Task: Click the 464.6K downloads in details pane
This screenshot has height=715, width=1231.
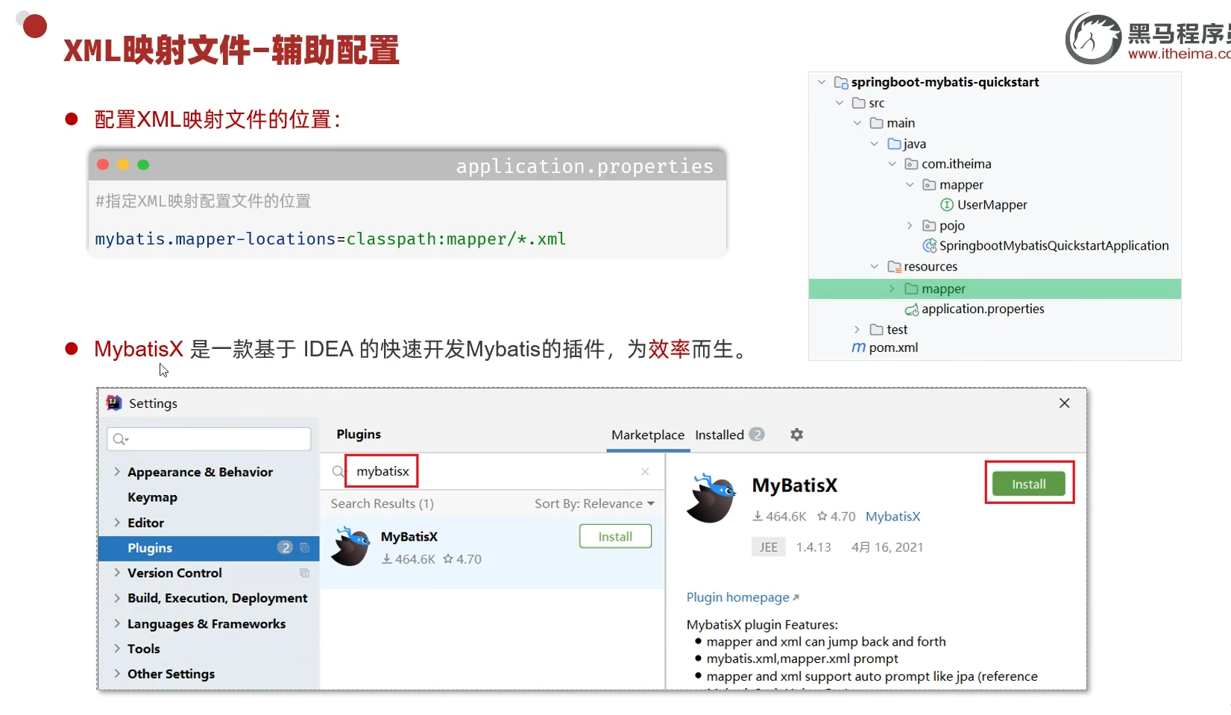Action: coord(779,517)
